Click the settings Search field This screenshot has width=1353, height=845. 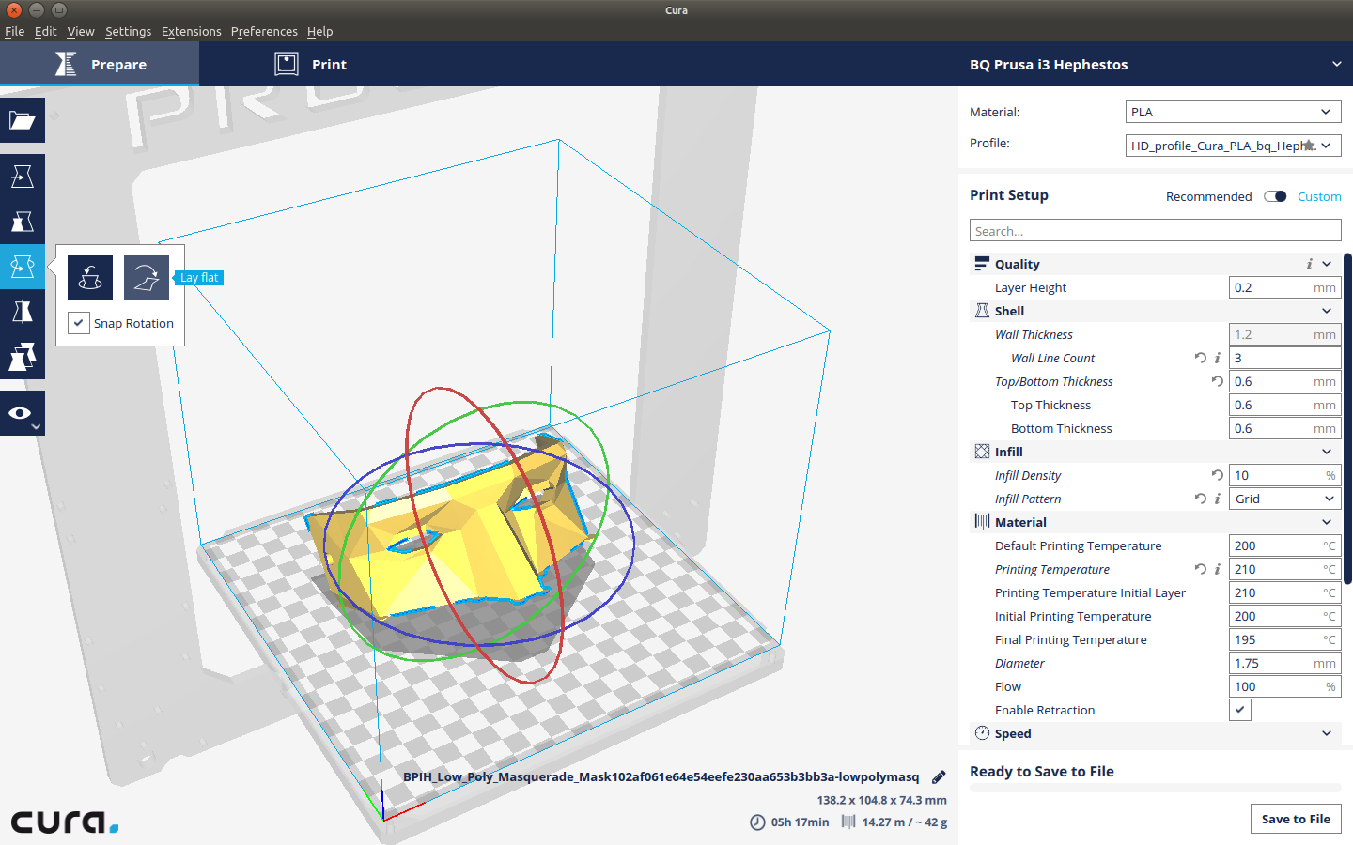pos(1155,231)
